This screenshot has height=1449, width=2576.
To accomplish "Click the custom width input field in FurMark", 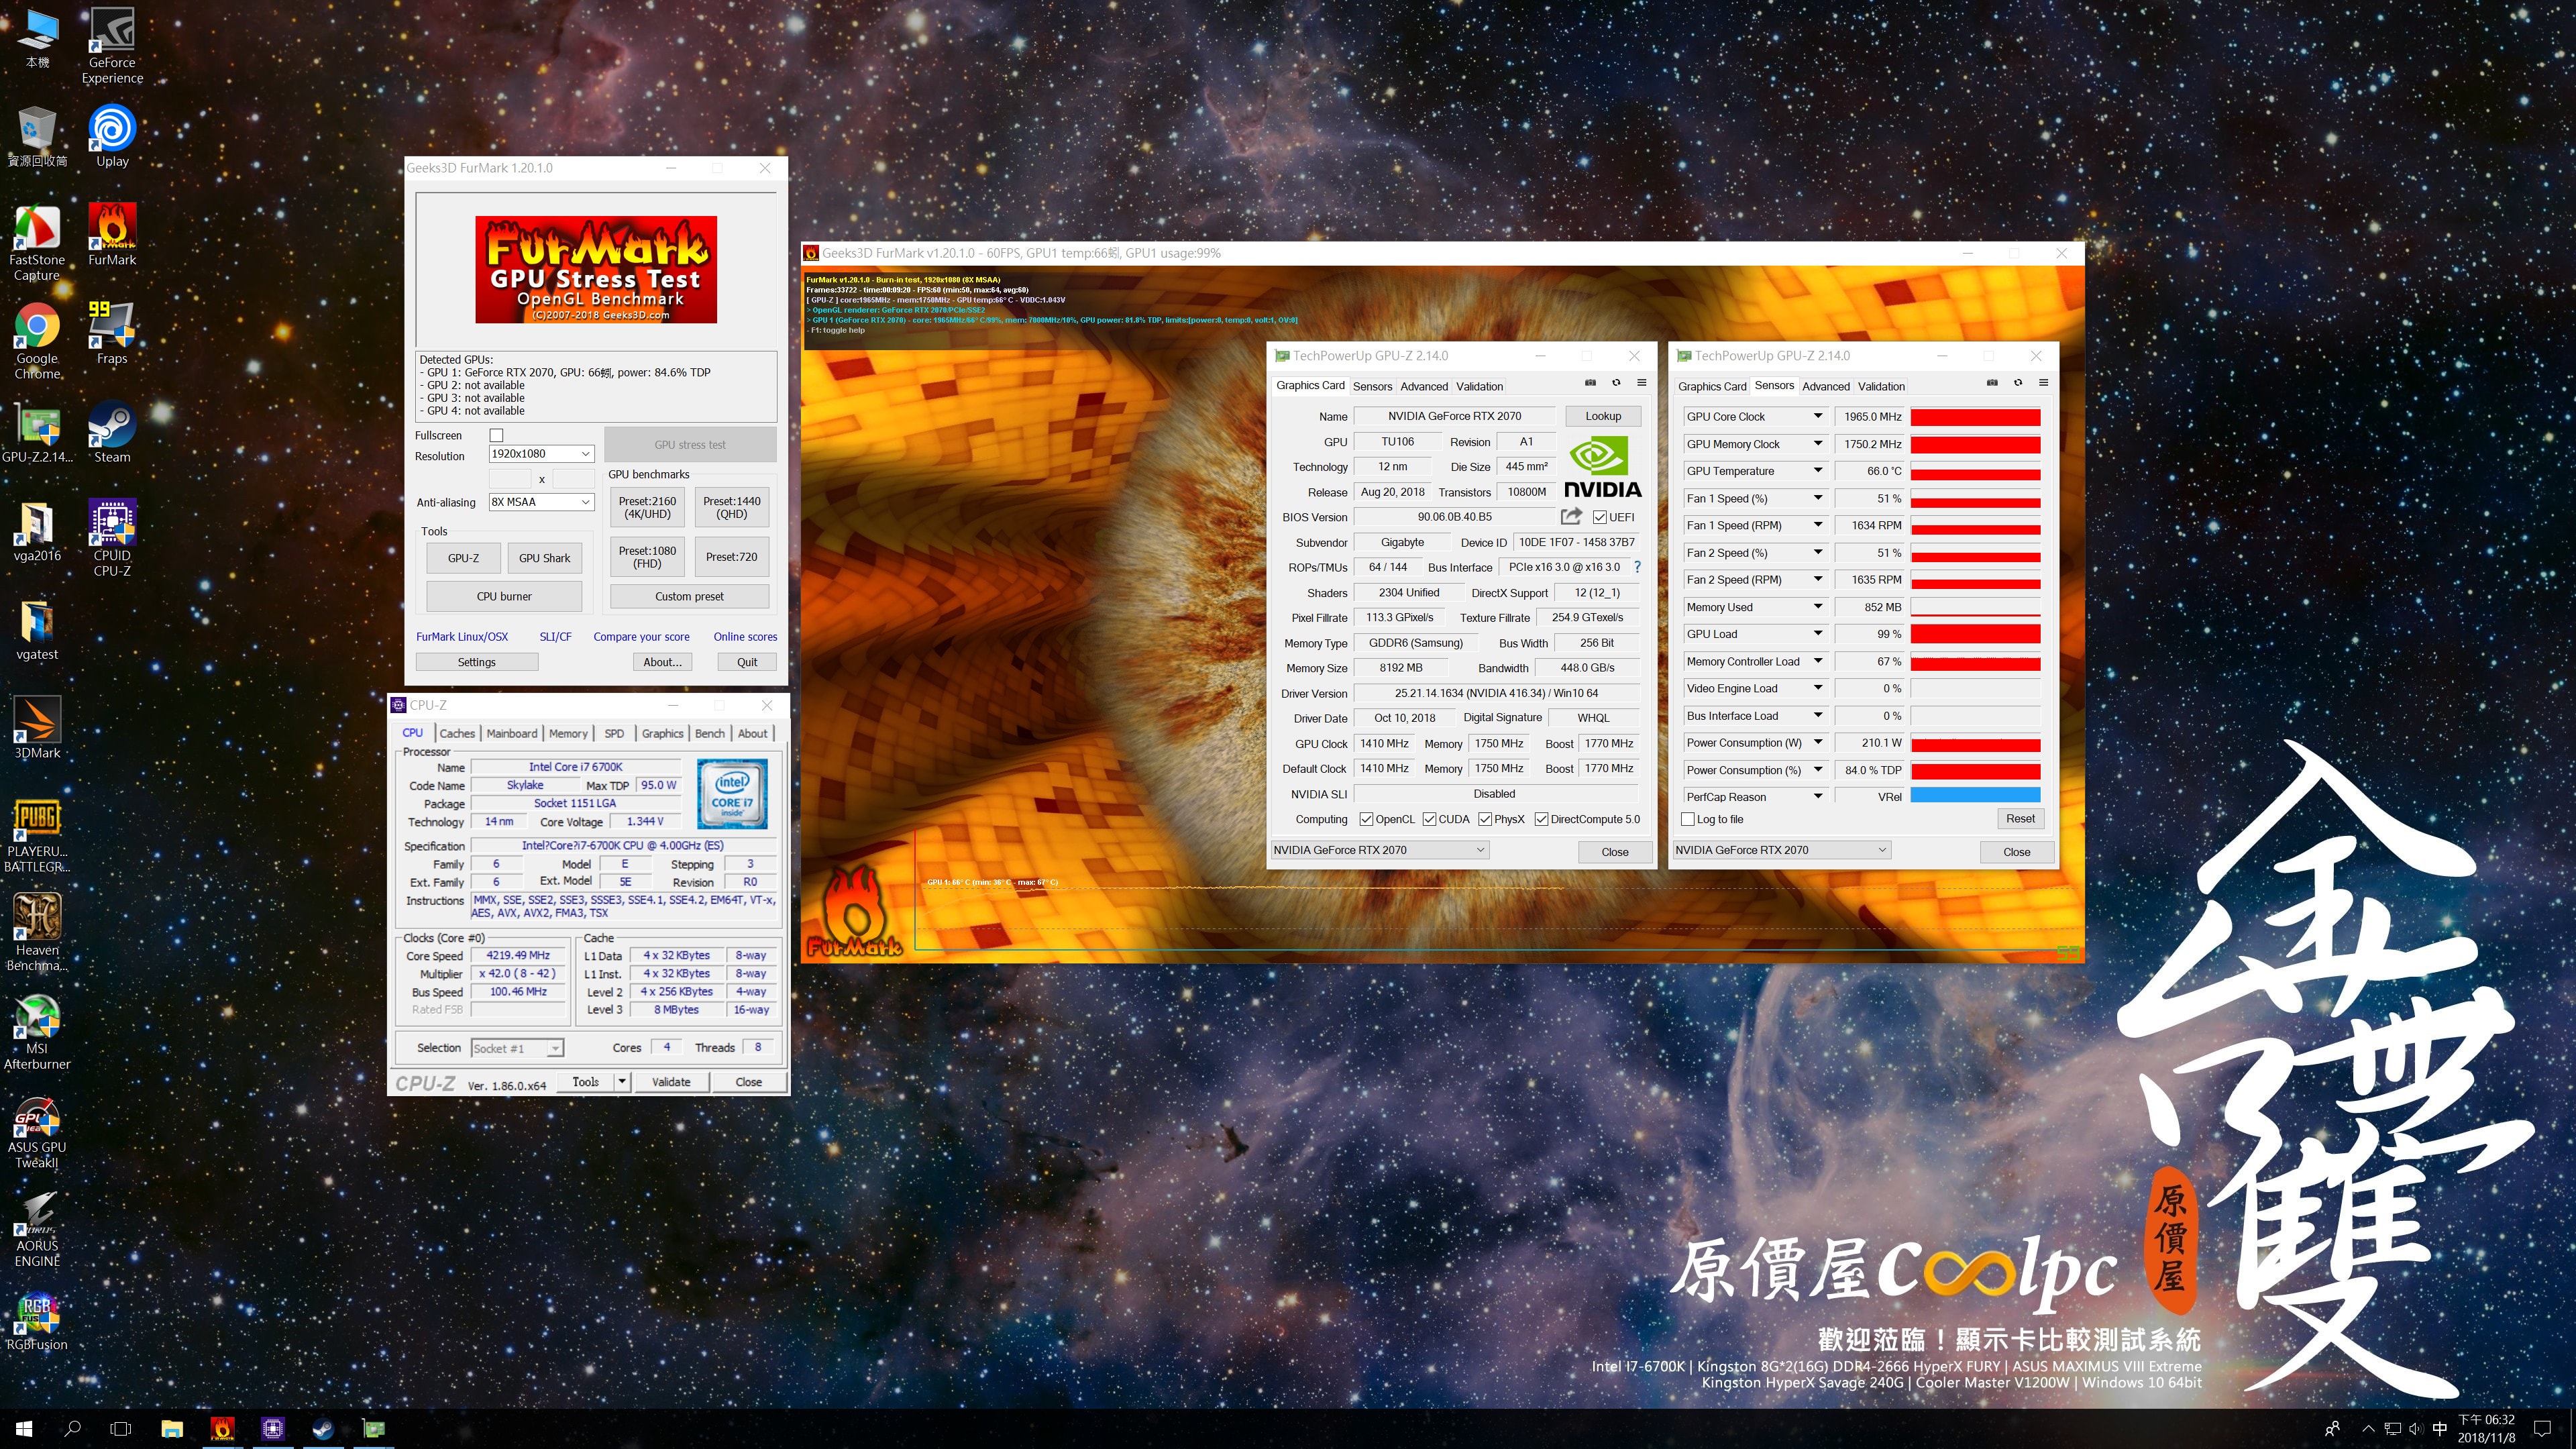I will tap(510, 479).
